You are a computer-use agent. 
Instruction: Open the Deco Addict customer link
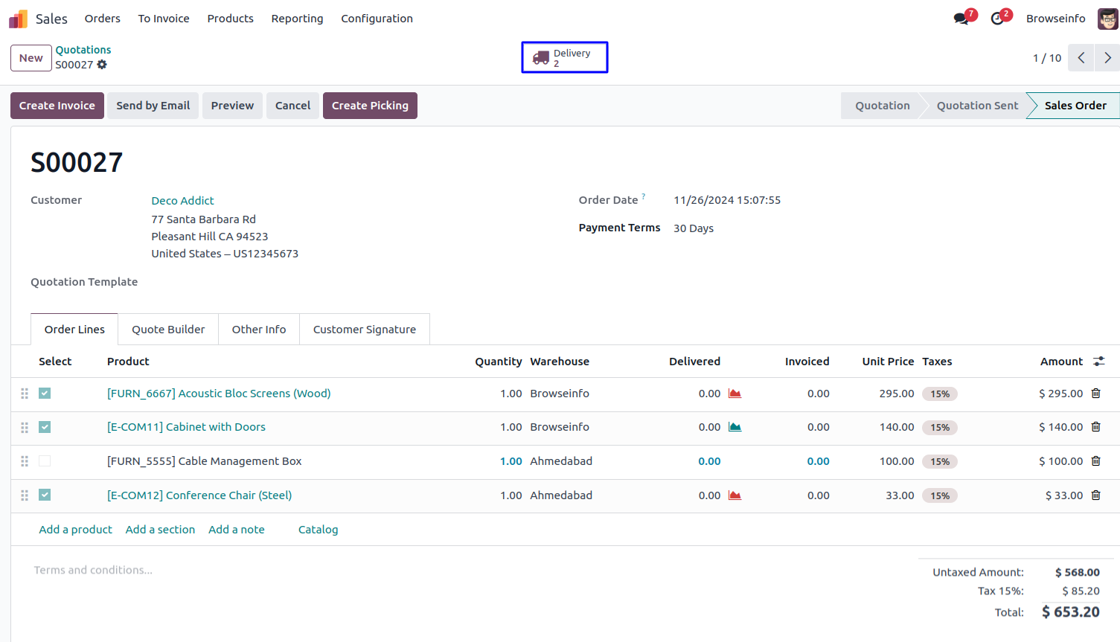pos(182,201)
